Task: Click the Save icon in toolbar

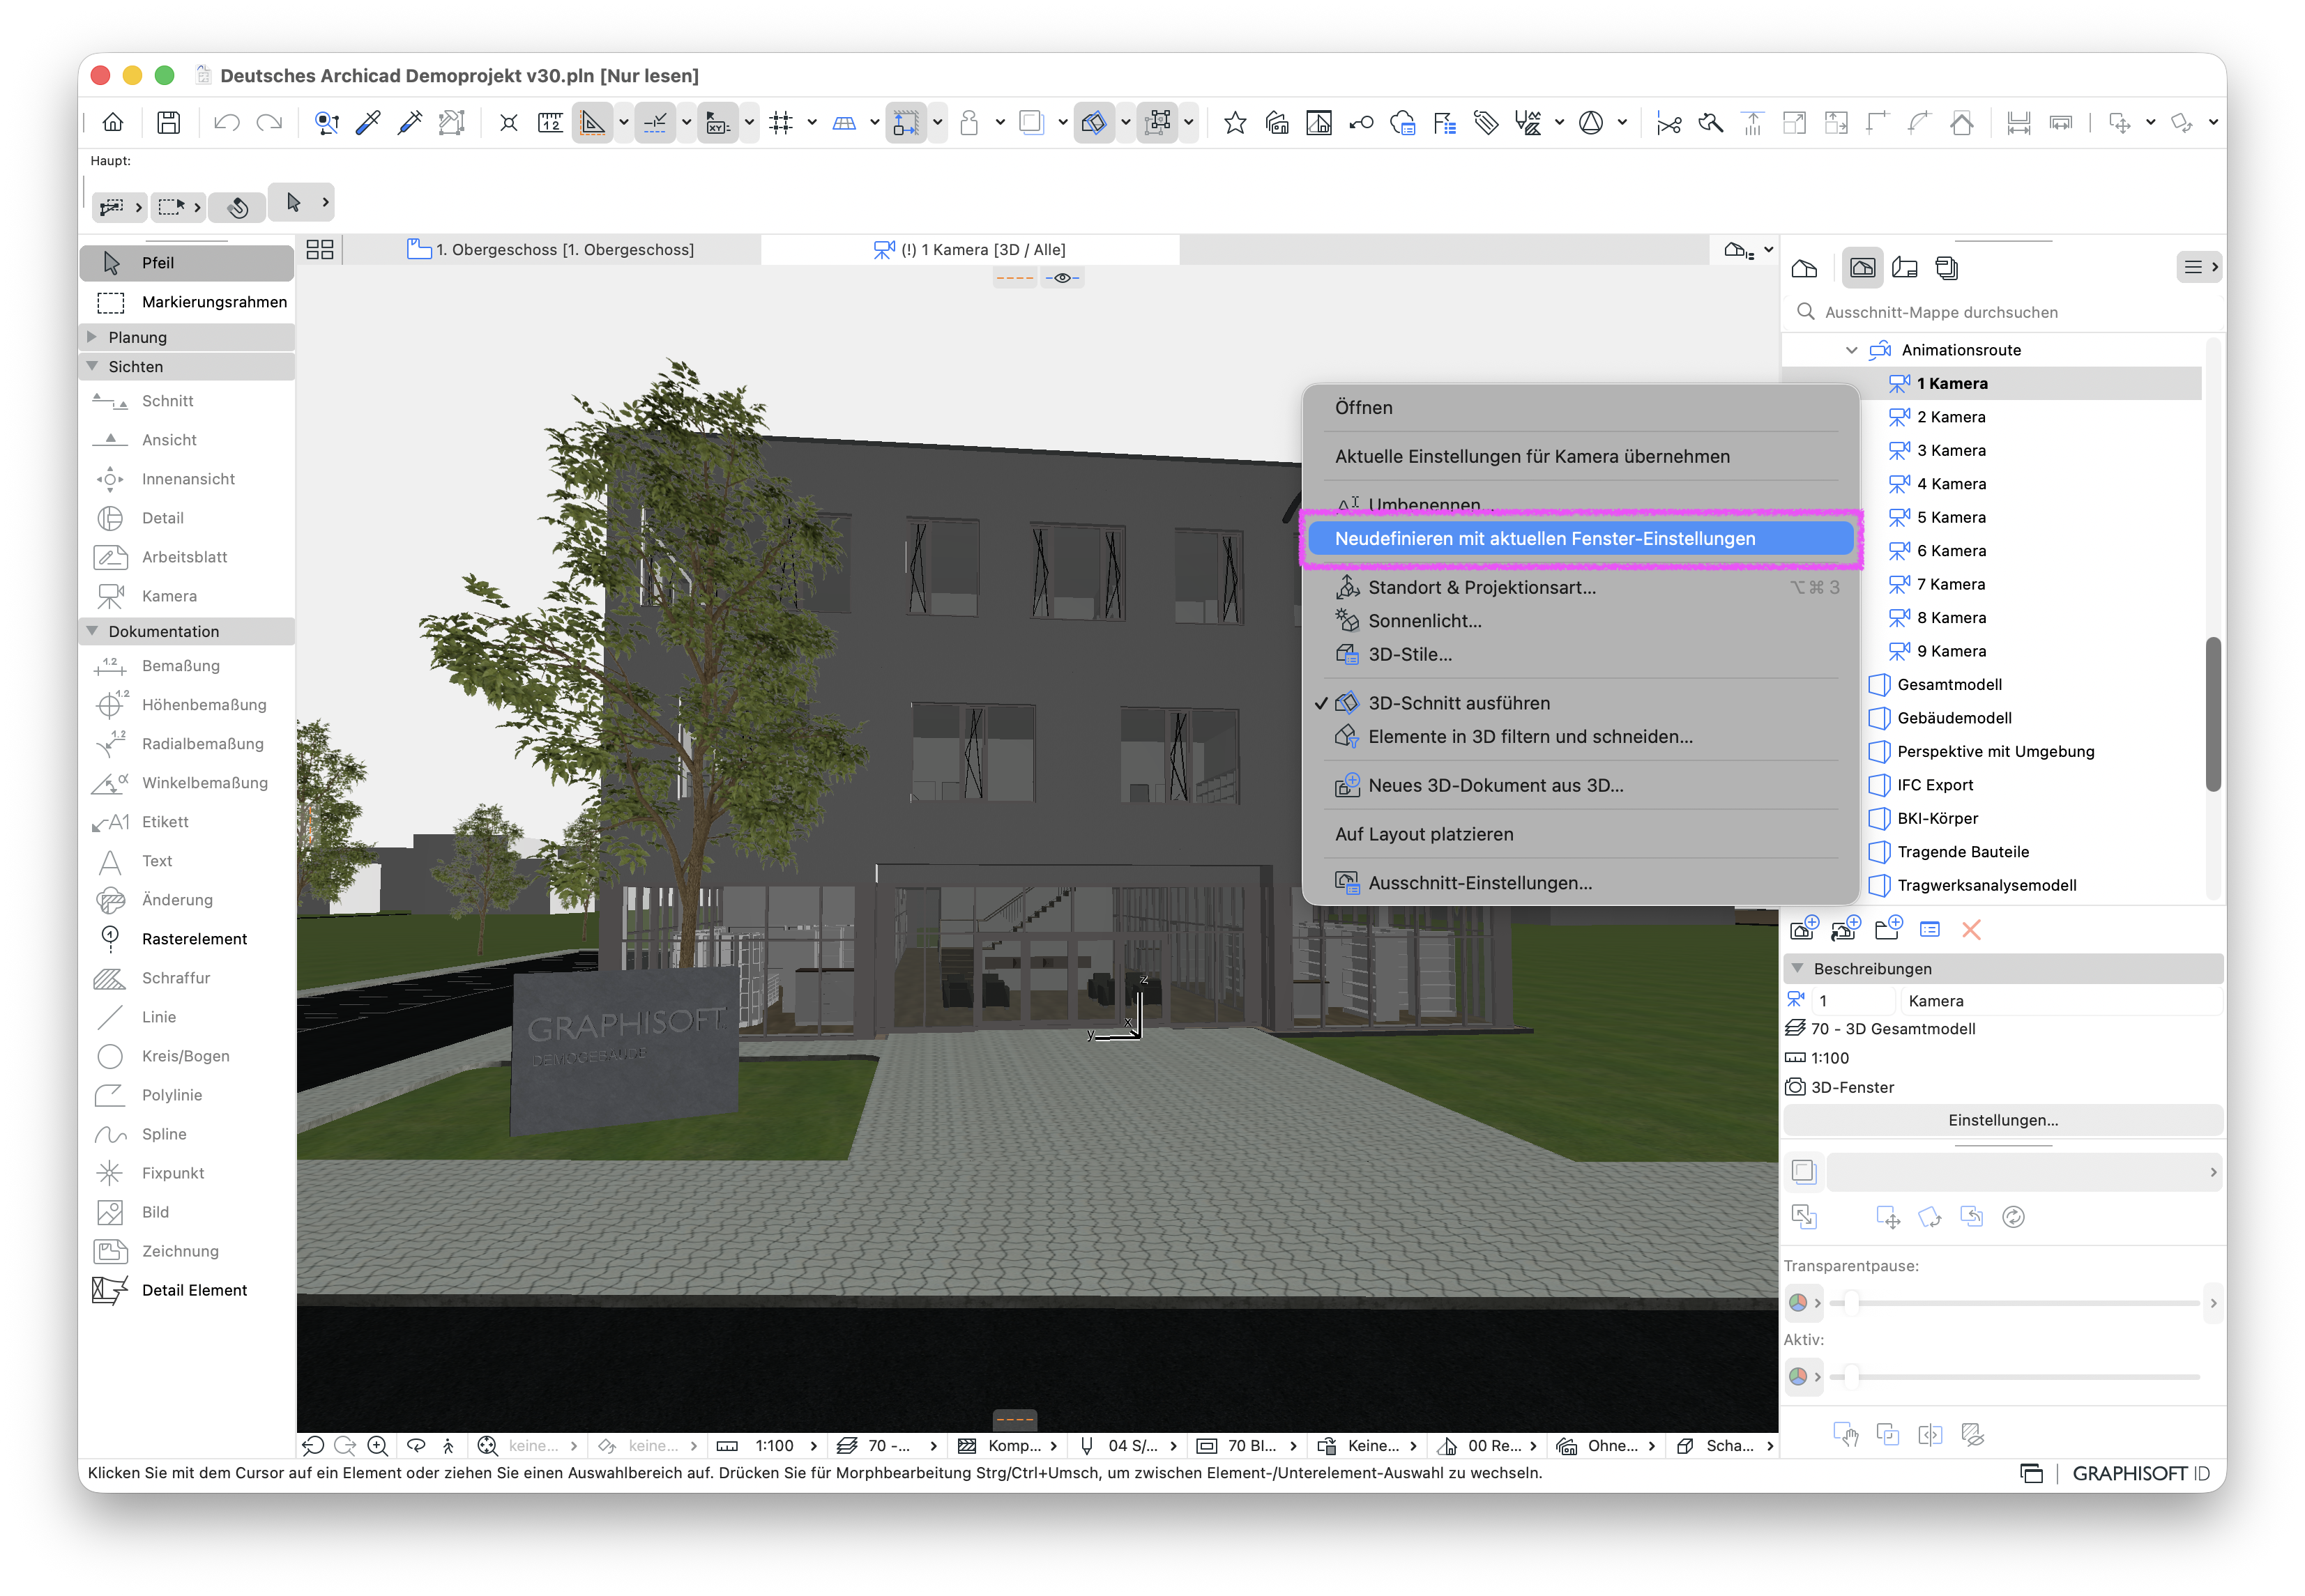Action: click(168, 122)
